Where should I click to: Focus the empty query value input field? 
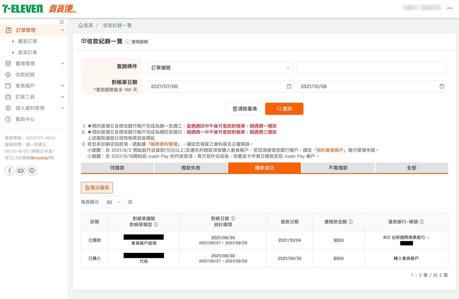372,67
